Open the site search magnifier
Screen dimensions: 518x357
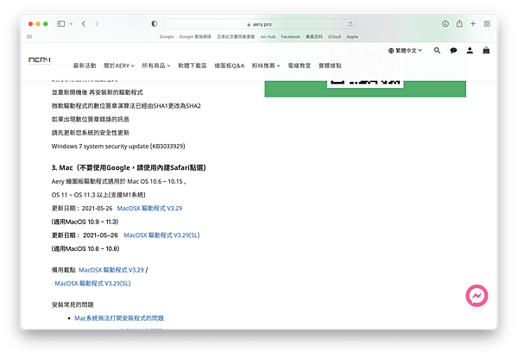[x=437, y=51]
